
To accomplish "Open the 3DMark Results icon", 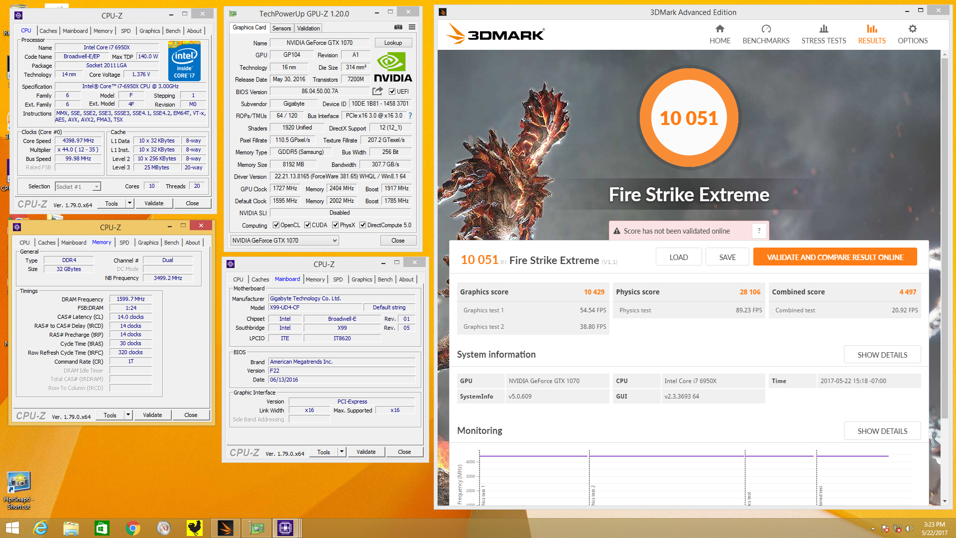I will (x=872, y=29).
